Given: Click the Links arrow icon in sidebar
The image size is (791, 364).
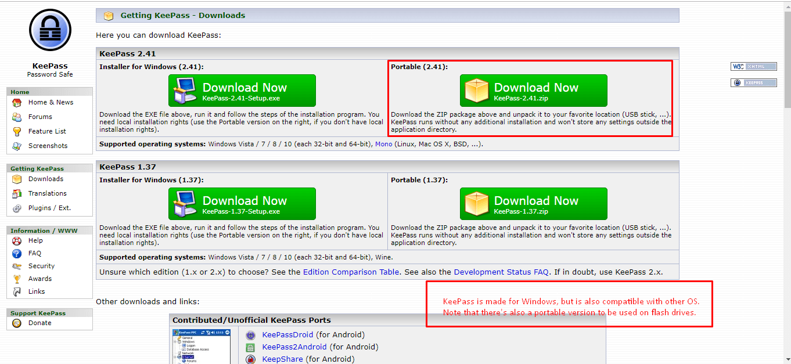Looking at the screenshot, I should [x=17, y=291].
